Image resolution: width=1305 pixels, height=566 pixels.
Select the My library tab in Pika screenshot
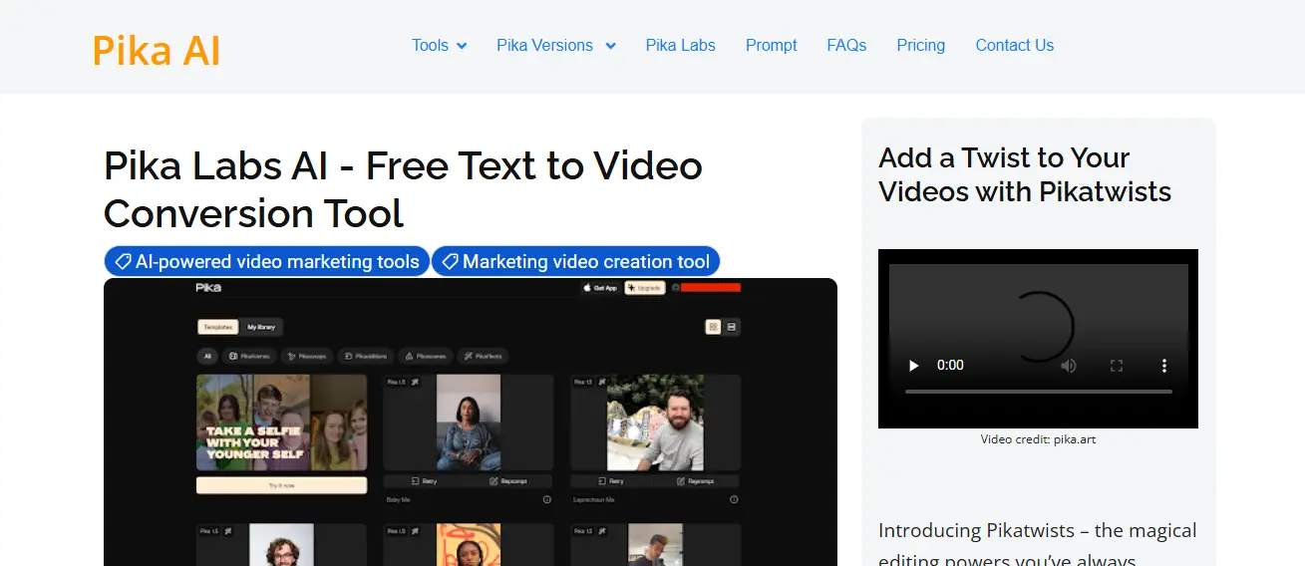tap(262, 327)
